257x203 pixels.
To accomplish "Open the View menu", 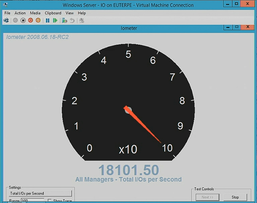I will [70, 13].
